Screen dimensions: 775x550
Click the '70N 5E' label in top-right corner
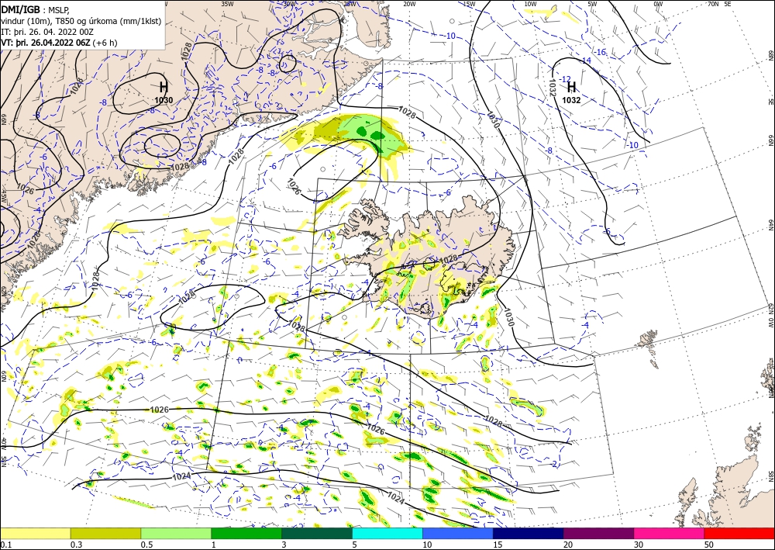coord(719,3)
